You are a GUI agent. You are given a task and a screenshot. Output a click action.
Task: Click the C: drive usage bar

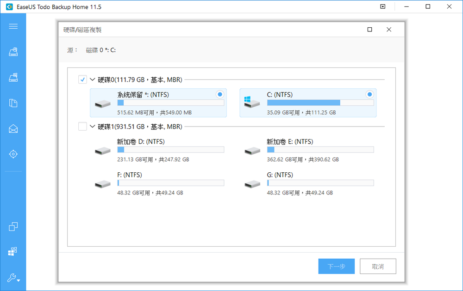320,103
